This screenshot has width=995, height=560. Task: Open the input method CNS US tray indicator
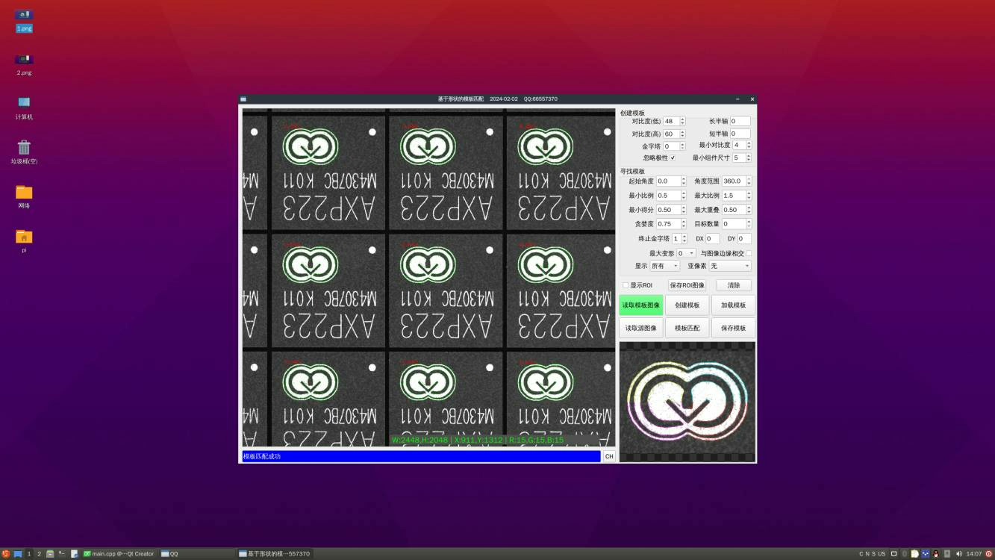[x=873, y=554]
